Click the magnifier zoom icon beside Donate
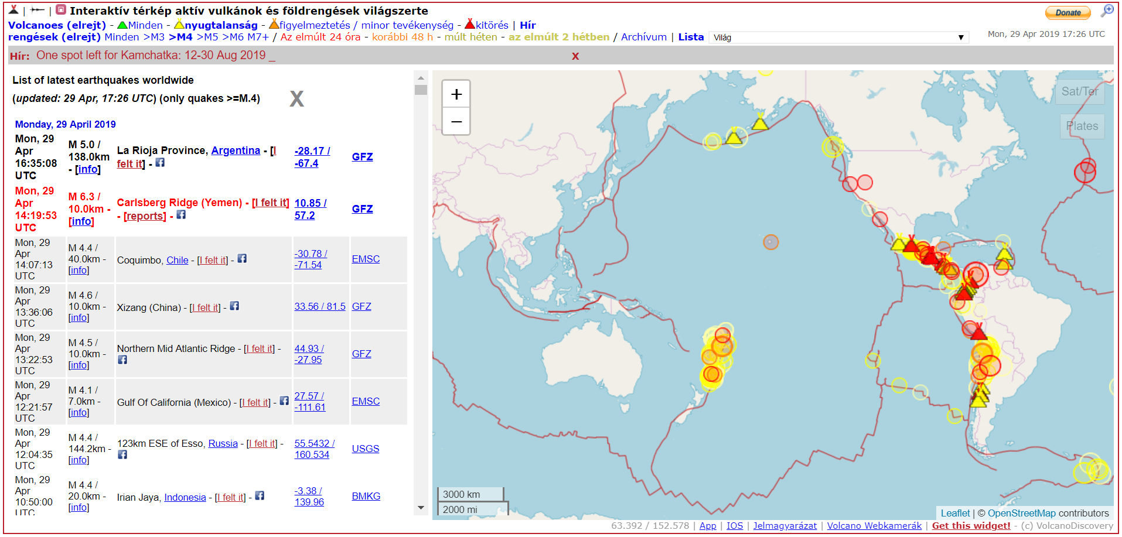 tap(1107, 11)
